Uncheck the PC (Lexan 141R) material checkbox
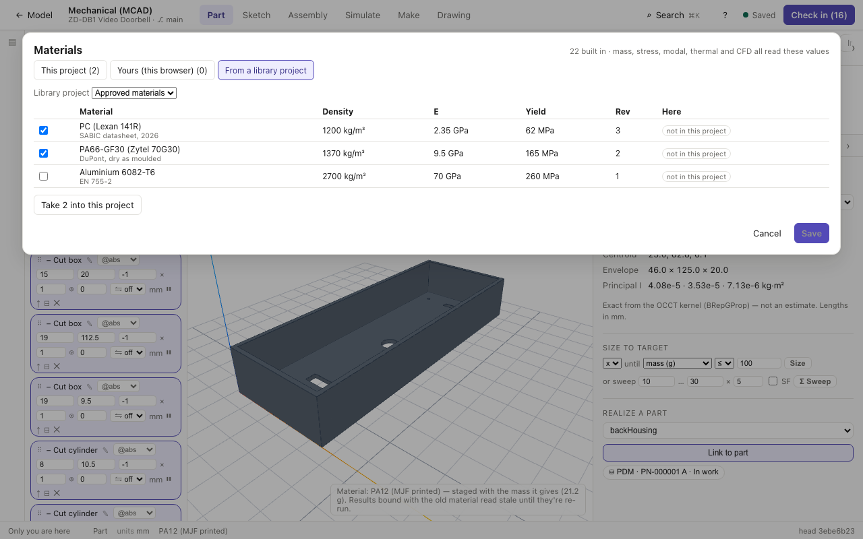863x539 pixels. (x=43, y=130)
